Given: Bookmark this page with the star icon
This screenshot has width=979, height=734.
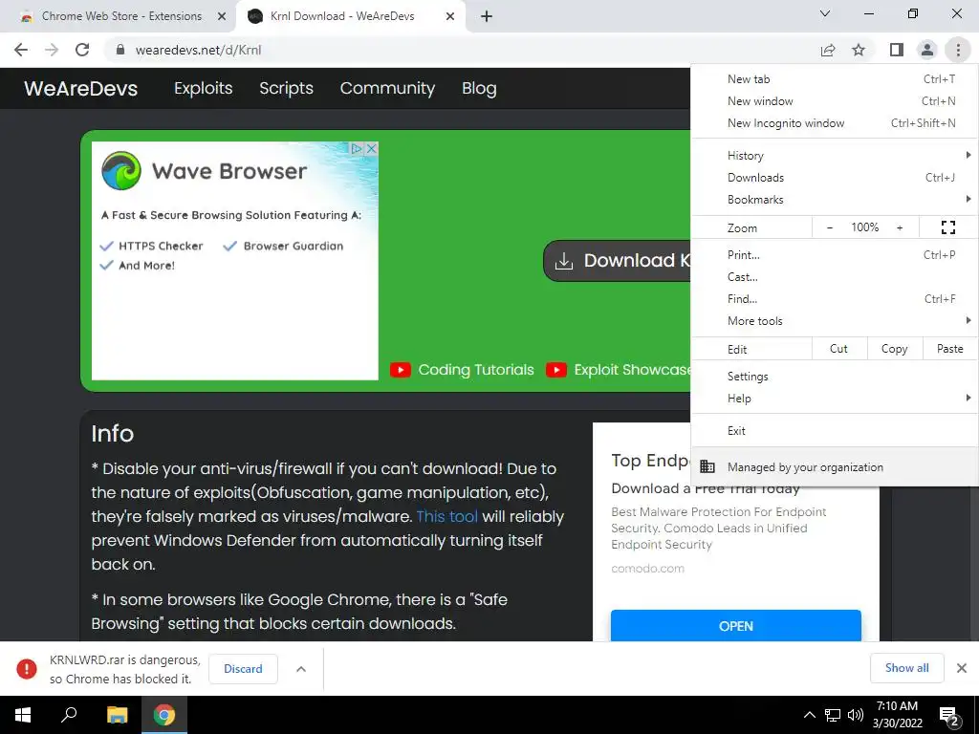Looking at the screenshot, I should tap(859, 50).
